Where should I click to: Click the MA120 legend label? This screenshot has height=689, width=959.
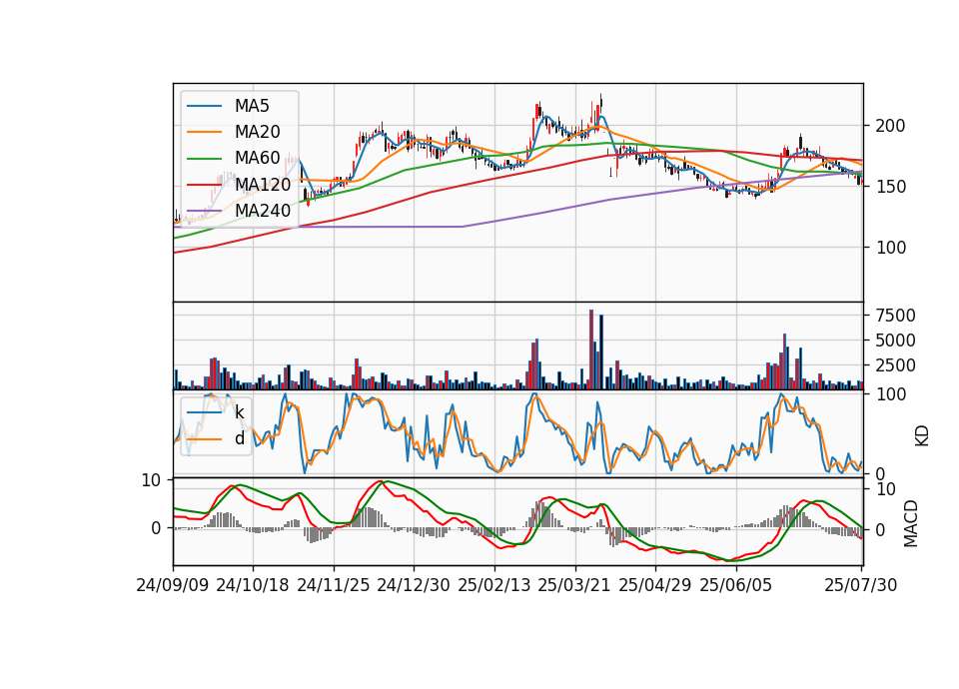pos(263,184)
